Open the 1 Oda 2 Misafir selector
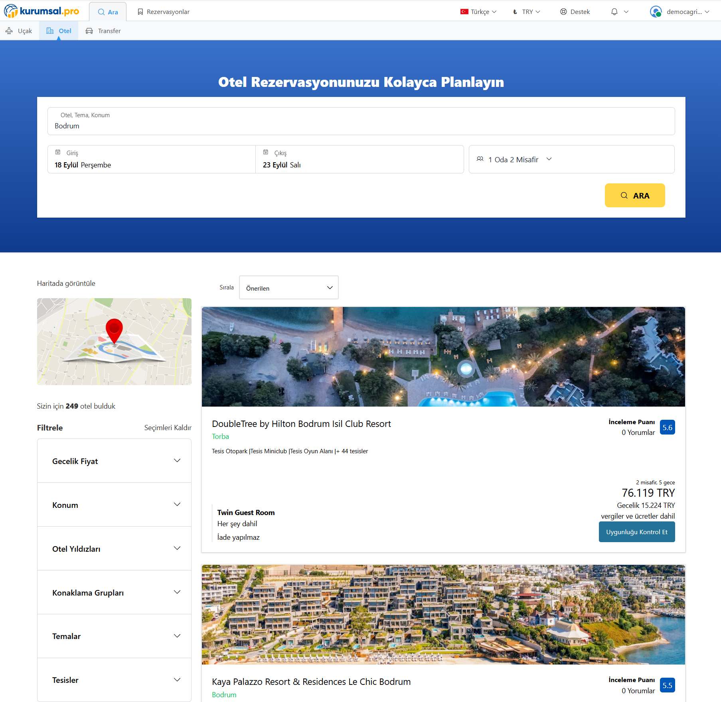This screenshot has width=721, height=702. click(x=571, y=159)
